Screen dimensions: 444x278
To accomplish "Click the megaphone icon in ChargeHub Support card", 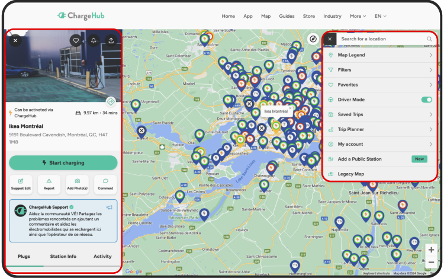I will point(110,207).
